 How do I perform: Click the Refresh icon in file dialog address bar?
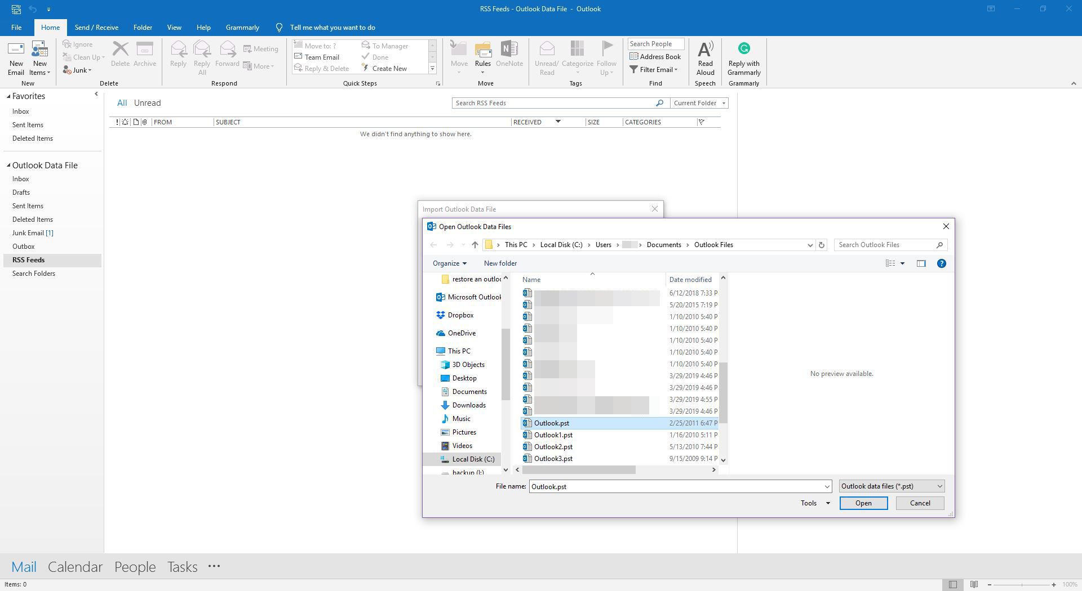(x=821, y=245)
